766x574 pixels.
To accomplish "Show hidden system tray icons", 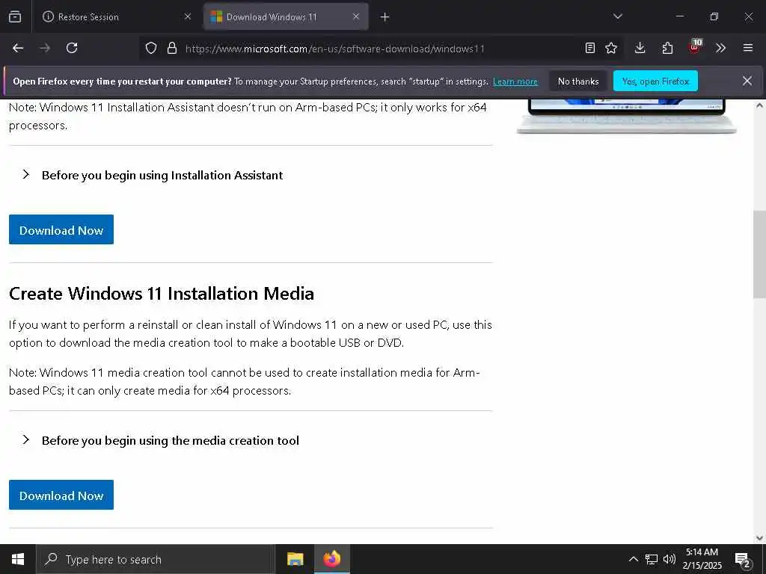I will point(633,559).
